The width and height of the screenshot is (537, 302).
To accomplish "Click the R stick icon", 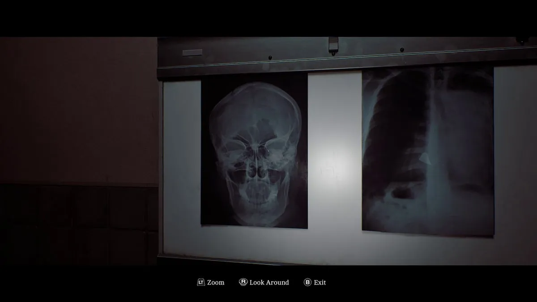I will 243,282.
